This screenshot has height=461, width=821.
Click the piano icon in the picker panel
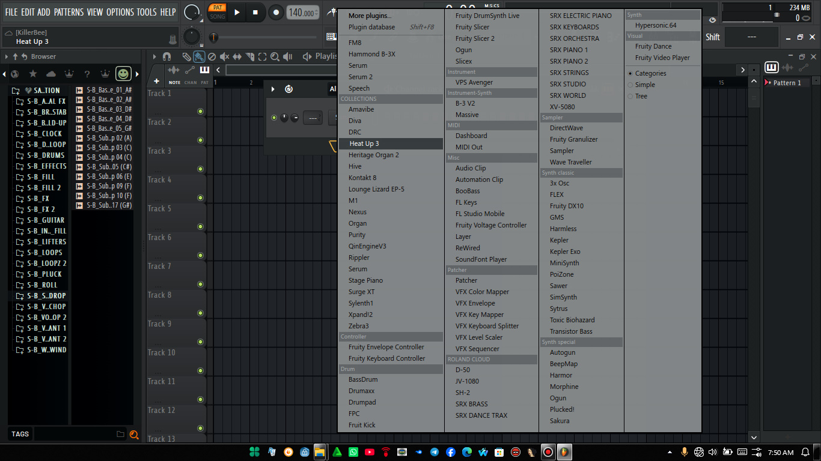point(772,68)
